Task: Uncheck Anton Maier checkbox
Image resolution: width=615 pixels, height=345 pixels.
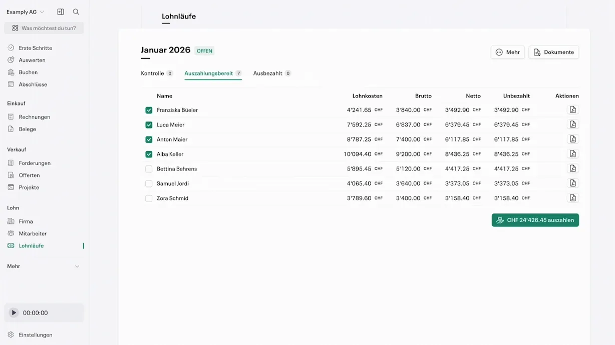Action: (x=149, y=139)
